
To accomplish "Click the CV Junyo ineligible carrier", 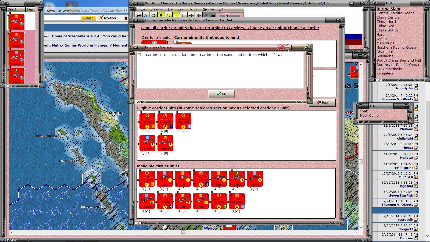I will pos(147,179).
